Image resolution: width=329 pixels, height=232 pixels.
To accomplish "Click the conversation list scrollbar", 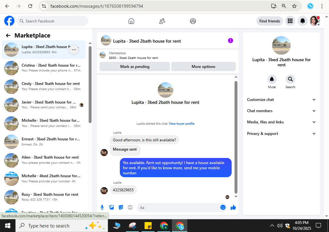I will tap(90, 85).
